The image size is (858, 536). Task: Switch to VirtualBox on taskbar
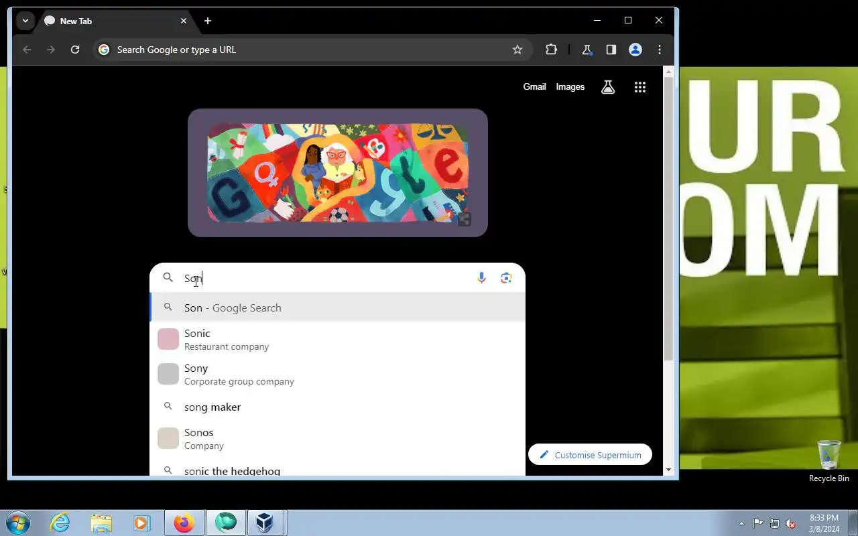point(265,523)
